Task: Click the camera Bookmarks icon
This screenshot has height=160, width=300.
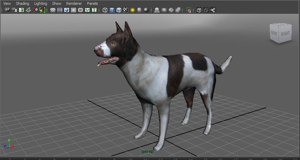Action: [x=21, y=10]
